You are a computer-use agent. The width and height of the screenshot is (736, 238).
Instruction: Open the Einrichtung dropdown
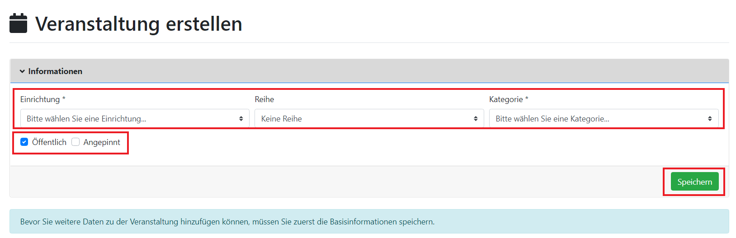131,119
